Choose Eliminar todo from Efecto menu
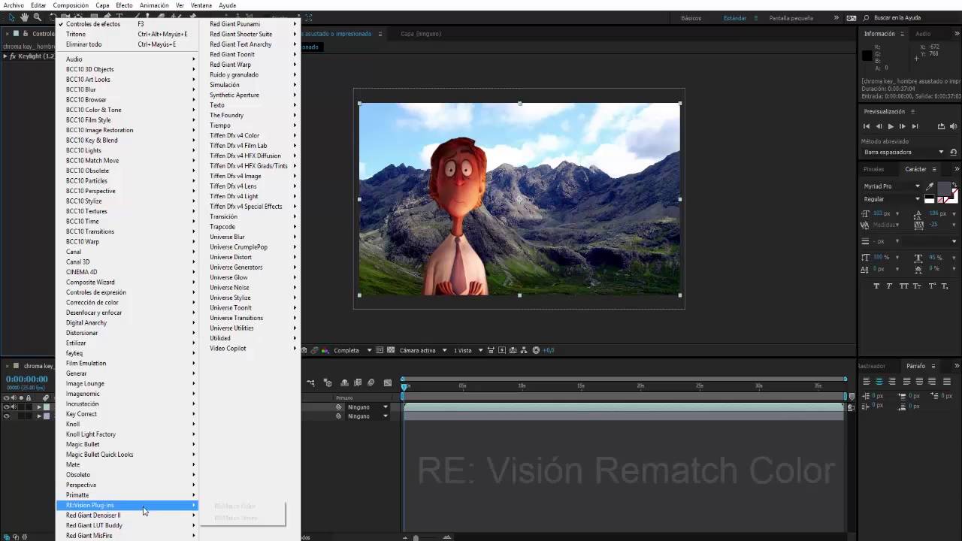962x541 pixels. [126, 44]
